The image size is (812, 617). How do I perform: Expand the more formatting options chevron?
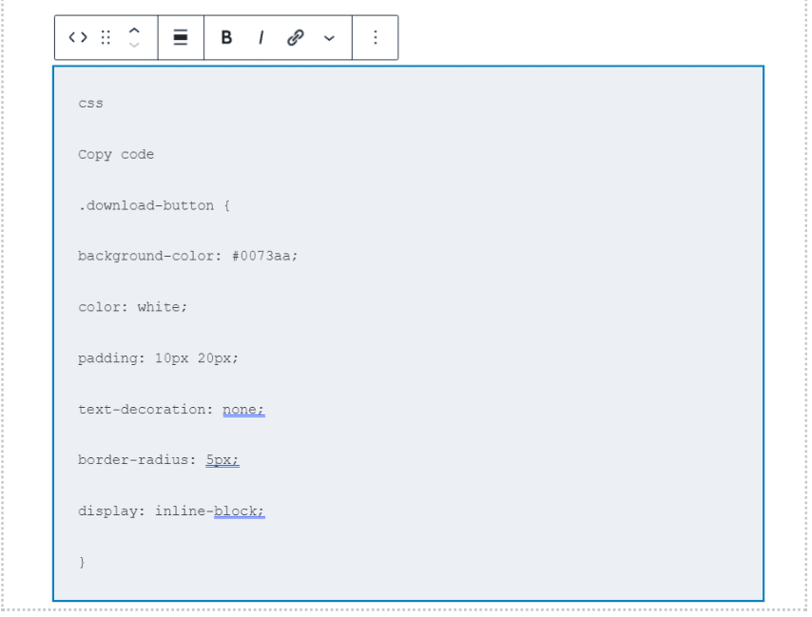[329, 38]
